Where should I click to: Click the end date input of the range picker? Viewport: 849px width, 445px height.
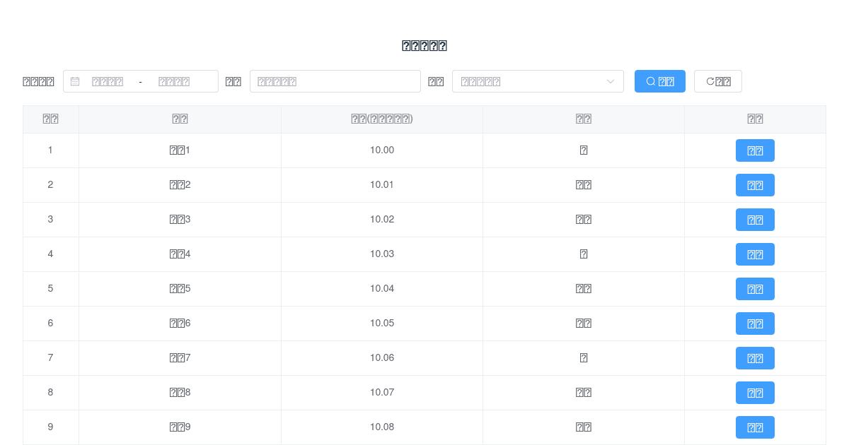pos(174,81)
